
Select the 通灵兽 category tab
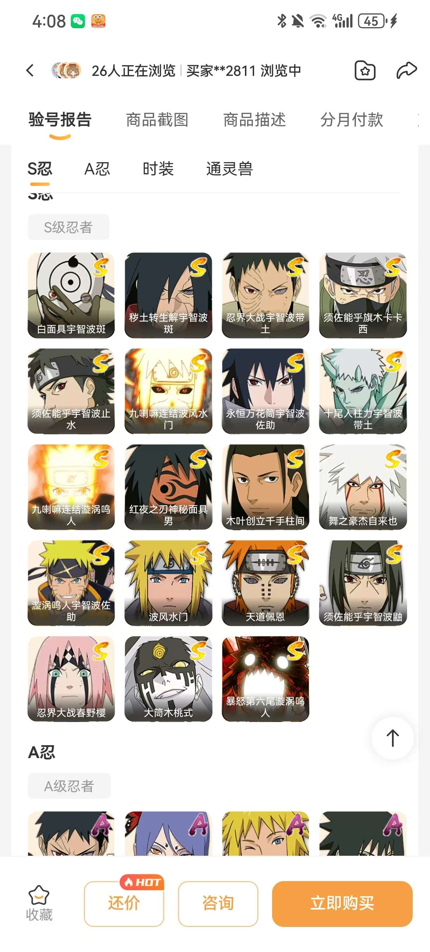click(x=229, y=169)
